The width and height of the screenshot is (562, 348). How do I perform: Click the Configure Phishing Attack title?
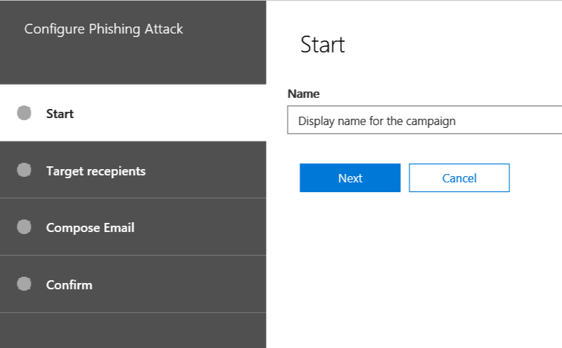(x=104, y=29)
